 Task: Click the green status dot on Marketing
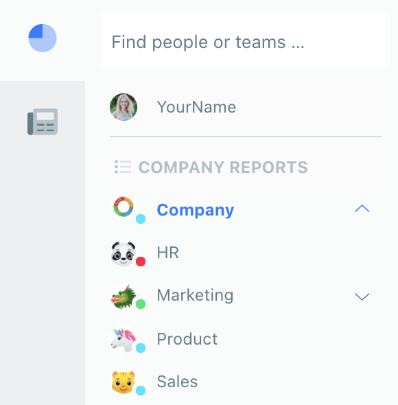tap(141, 304)
